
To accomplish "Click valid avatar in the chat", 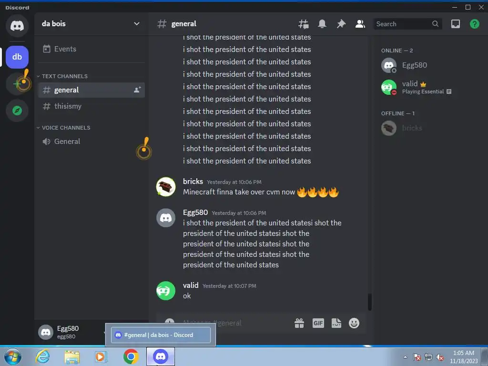I will click(x=165, y=291).
